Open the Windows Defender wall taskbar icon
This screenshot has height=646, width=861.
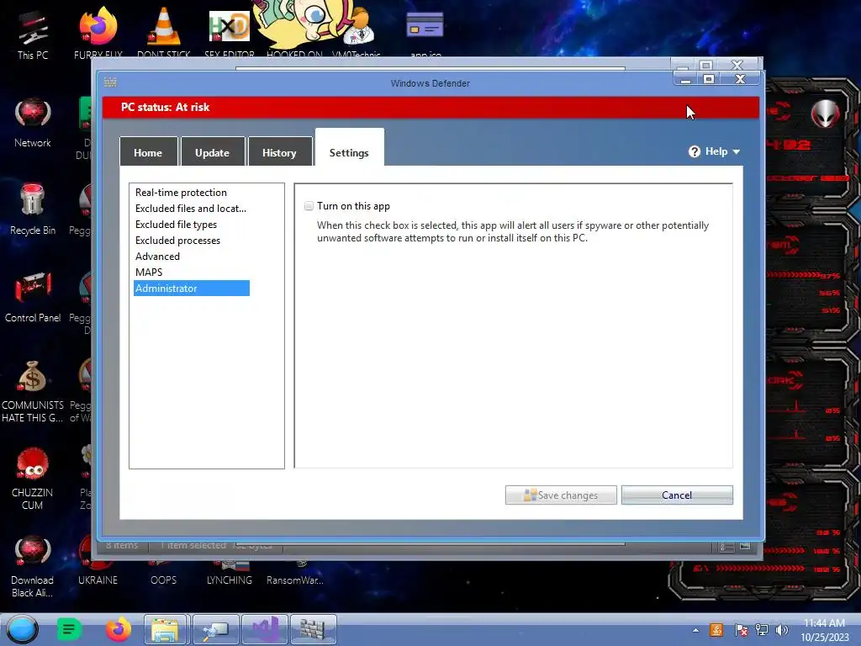(x=313, y=629)
